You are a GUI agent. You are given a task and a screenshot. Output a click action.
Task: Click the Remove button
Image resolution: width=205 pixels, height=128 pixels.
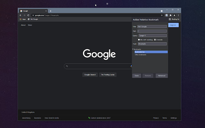[148, 76]
